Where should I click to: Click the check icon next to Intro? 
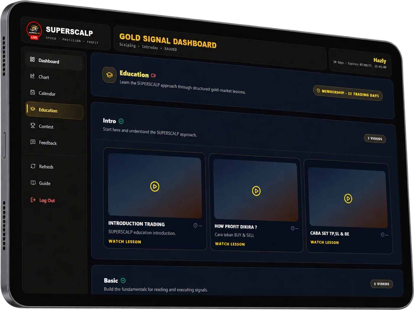[121, 121]
